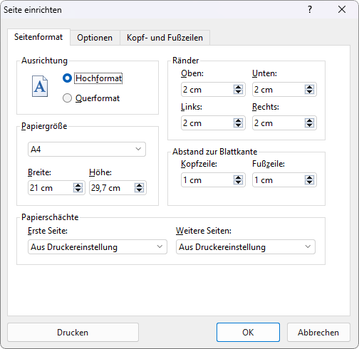The image size is (359, 349).
Task: Increase the Unten margin with up arrow
Action: pyautogui.click(x=309, y=87)
